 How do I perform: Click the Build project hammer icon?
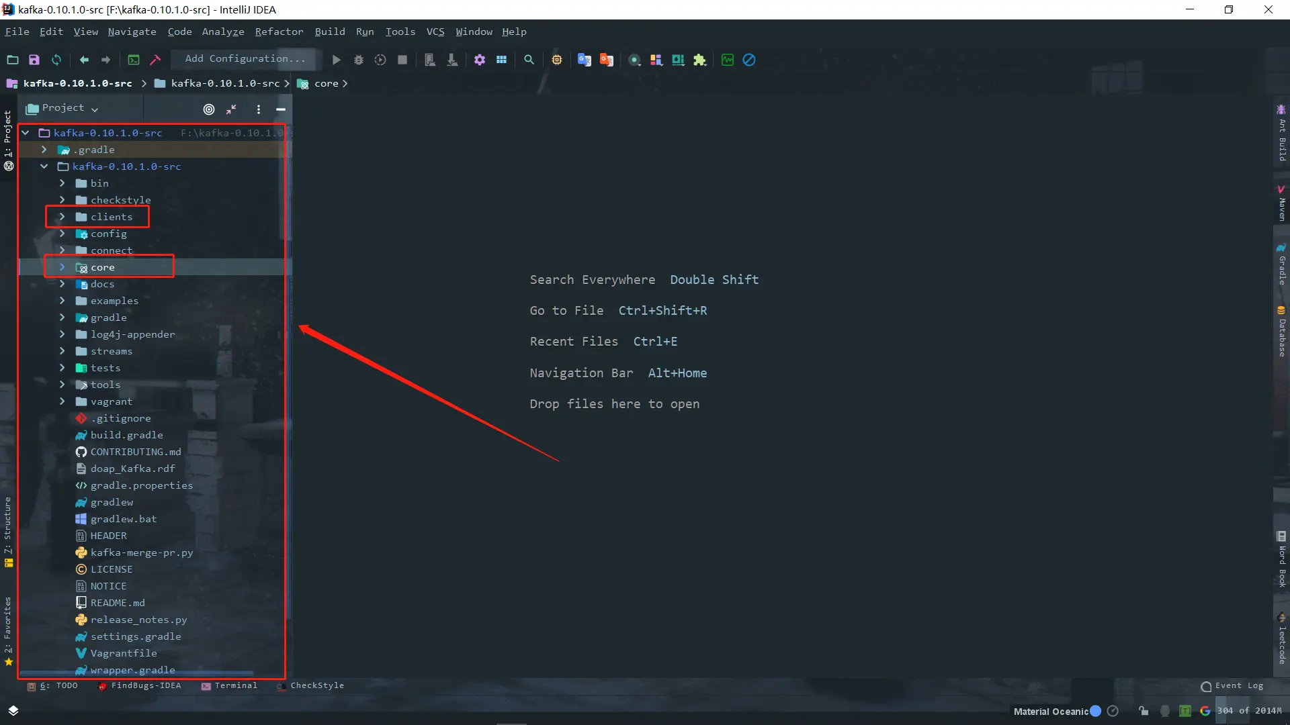point(155,60)
